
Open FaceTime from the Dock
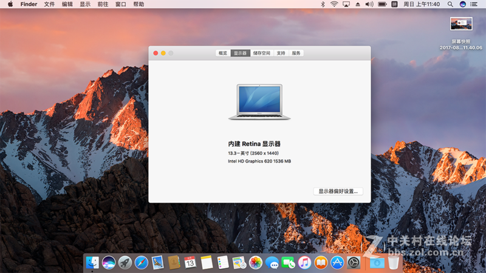tap(288, 263)
